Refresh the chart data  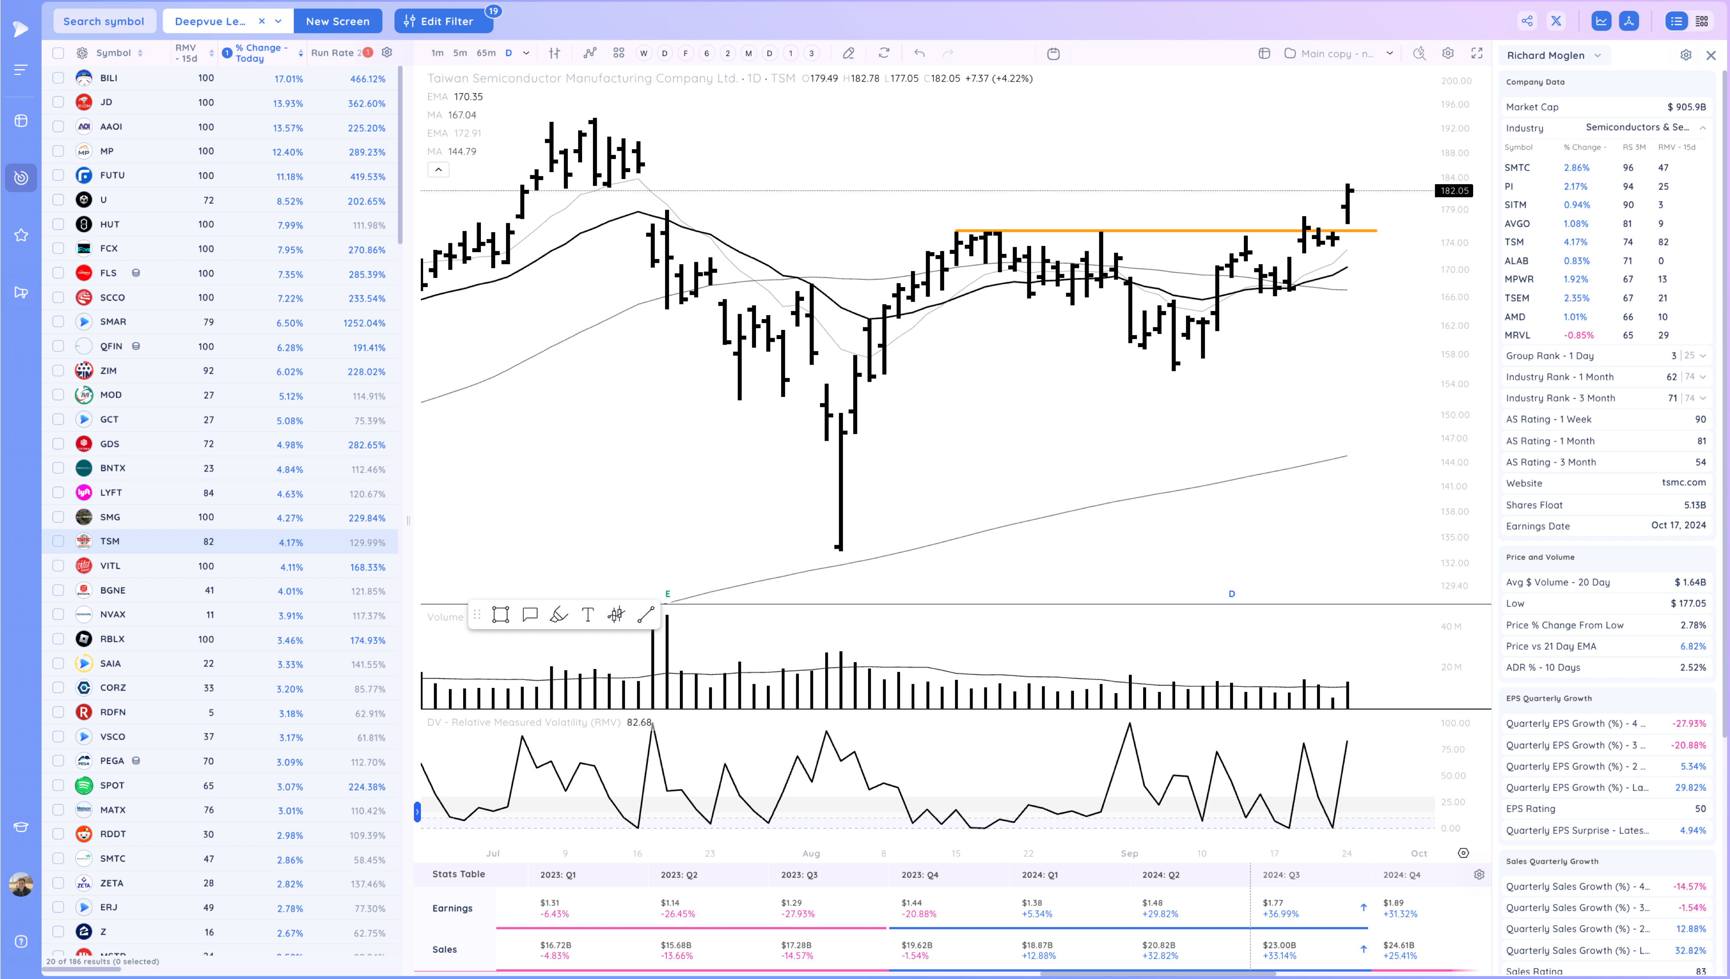(885, 53)
